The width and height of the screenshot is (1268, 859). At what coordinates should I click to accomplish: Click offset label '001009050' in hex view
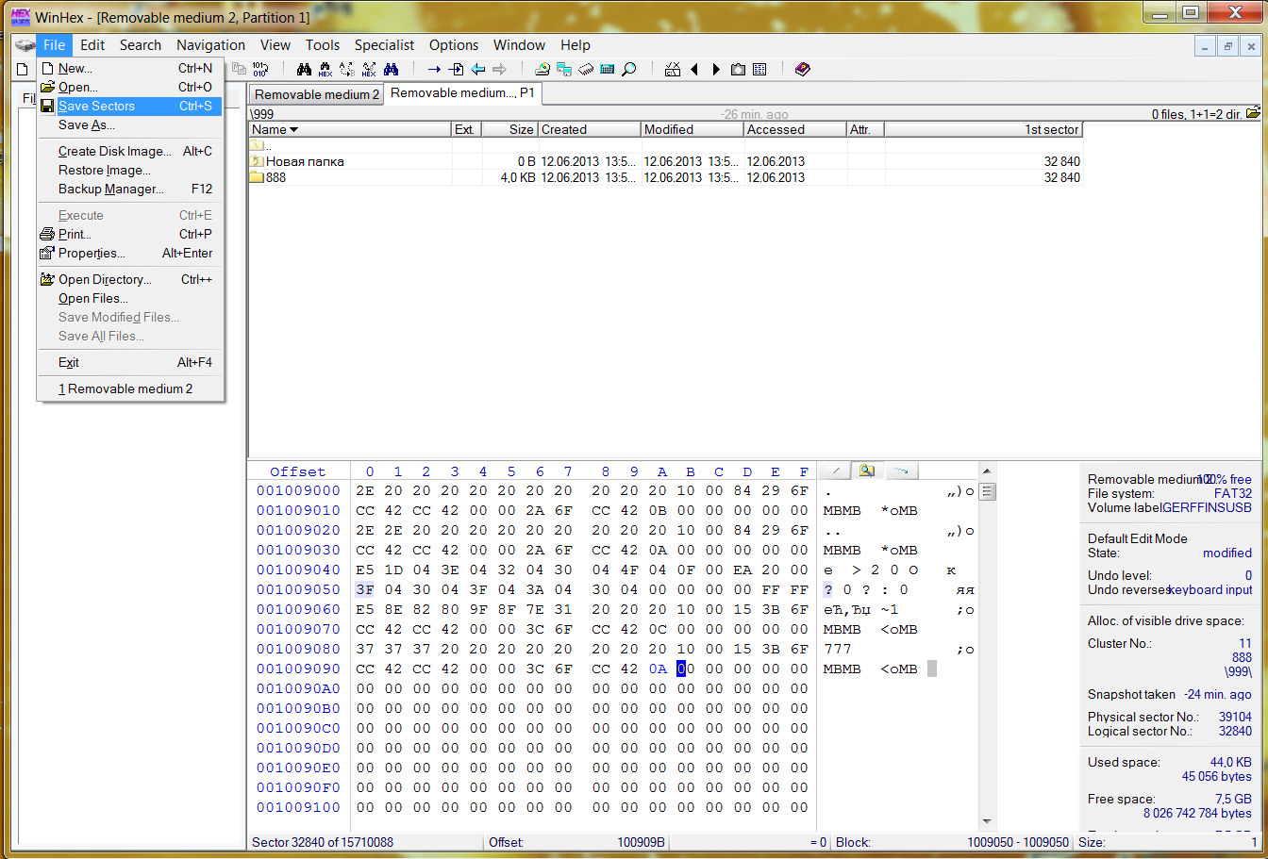(x=298, y=589)
